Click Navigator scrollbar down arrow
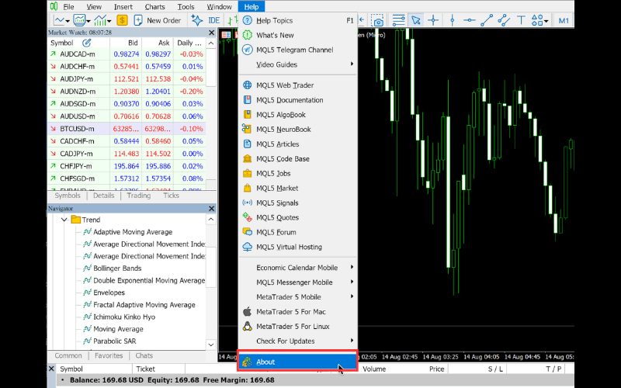The width and height of the screenshot is (621, 388). [x=211, y=345]
